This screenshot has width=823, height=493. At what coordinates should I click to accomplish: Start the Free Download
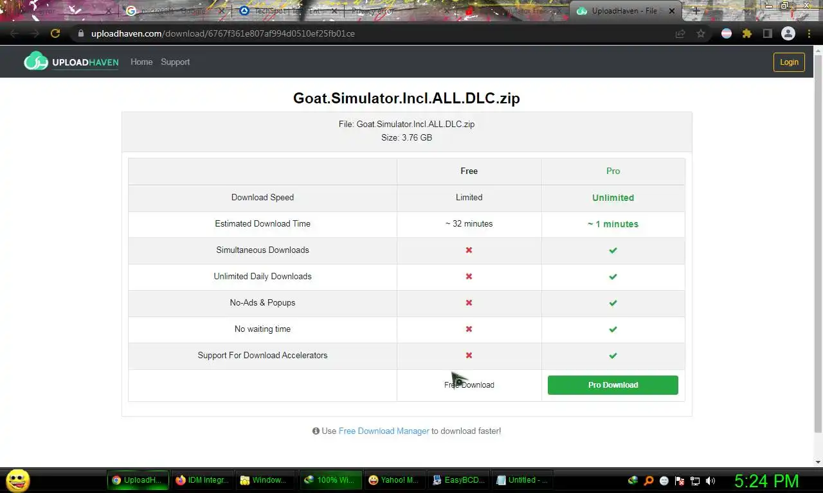(x=469, y=385)
